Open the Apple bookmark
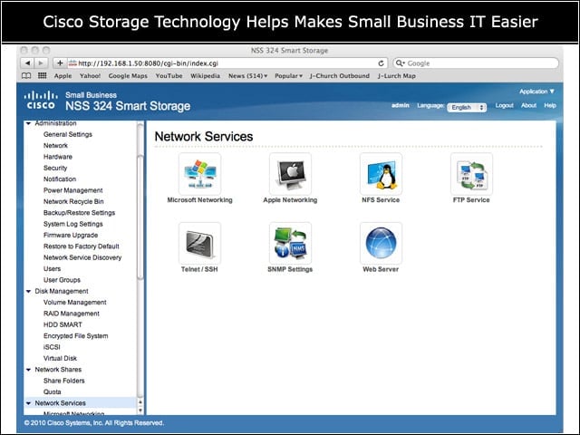The image size is (580, 435). [63, 76]
